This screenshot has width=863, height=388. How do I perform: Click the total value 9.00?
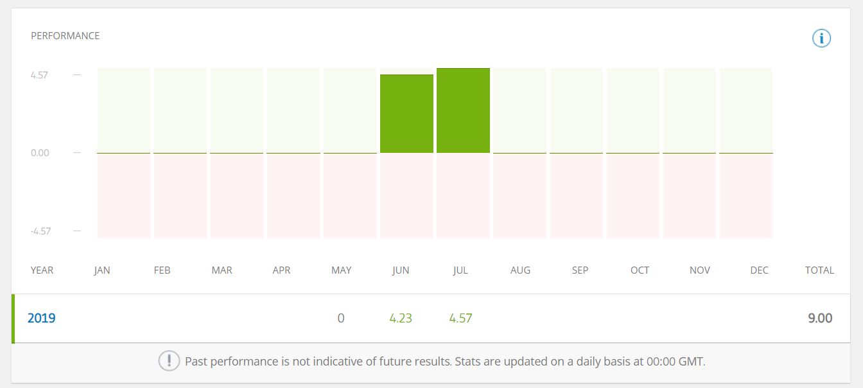pyautogui.click(x=820, y=318)
